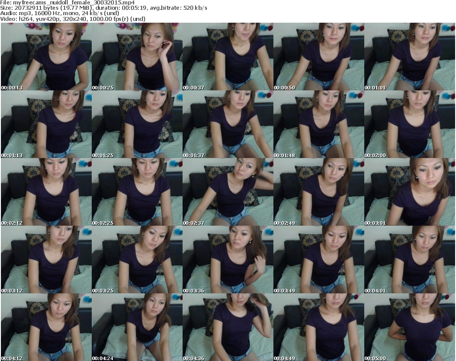
Task: Click the 'Audio: mp3, 16000 Hz' header line
Action: pos(60,13)
